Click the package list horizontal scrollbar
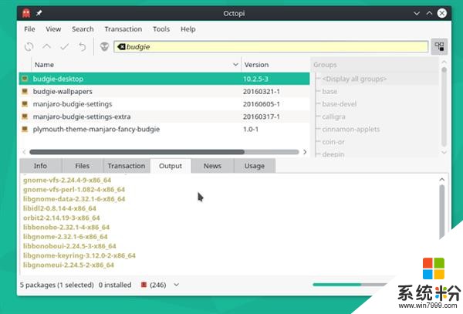 pyautogui.click(x=137, y=152)
